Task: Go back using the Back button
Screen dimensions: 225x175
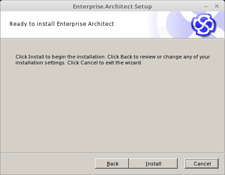Action: coord(112,163)
